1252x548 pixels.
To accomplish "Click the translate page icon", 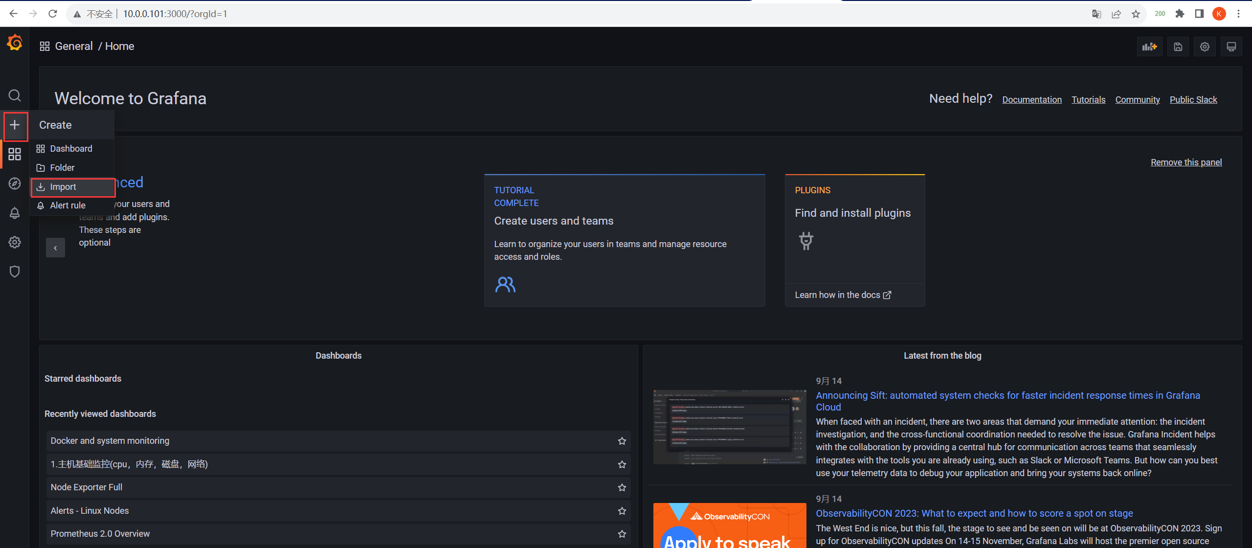I will click(1096, 14).
